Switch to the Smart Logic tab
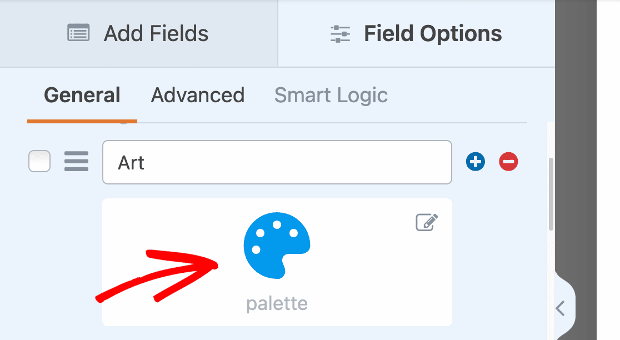The height and width of the screenshot is (340, 620). pyautogui.click(x=331, y=96)
